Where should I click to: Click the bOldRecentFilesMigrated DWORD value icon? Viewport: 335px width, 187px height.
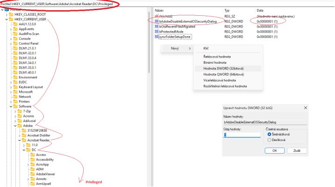[x=157, y=26]
